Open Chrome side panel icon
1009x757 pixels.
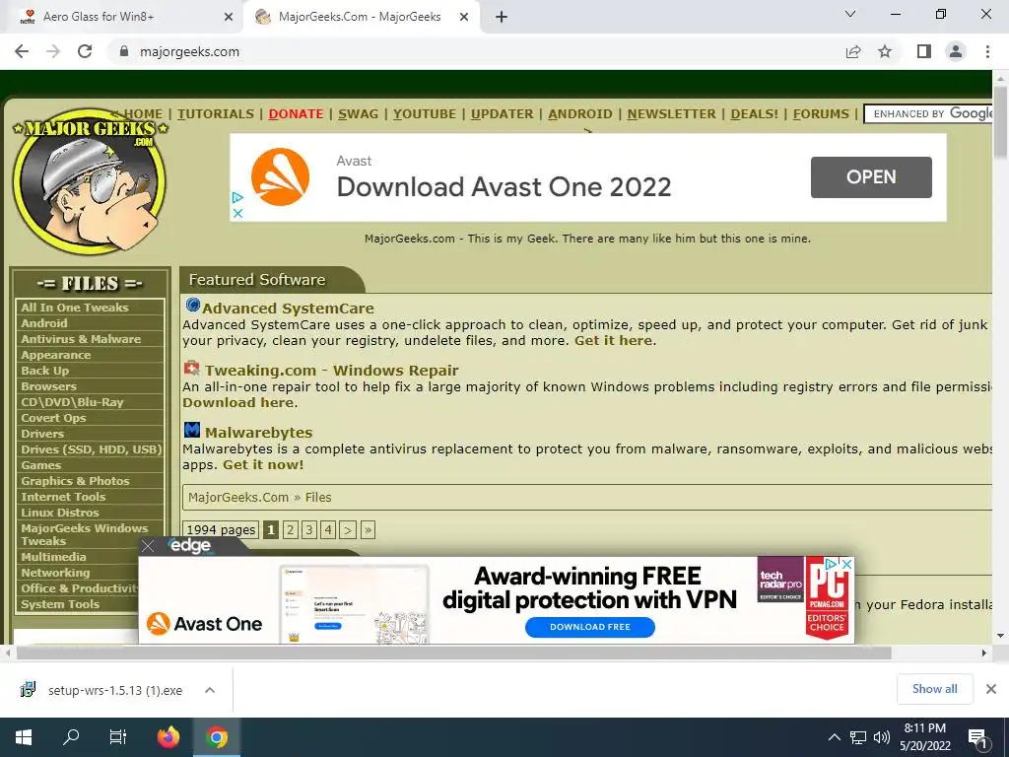924,51
